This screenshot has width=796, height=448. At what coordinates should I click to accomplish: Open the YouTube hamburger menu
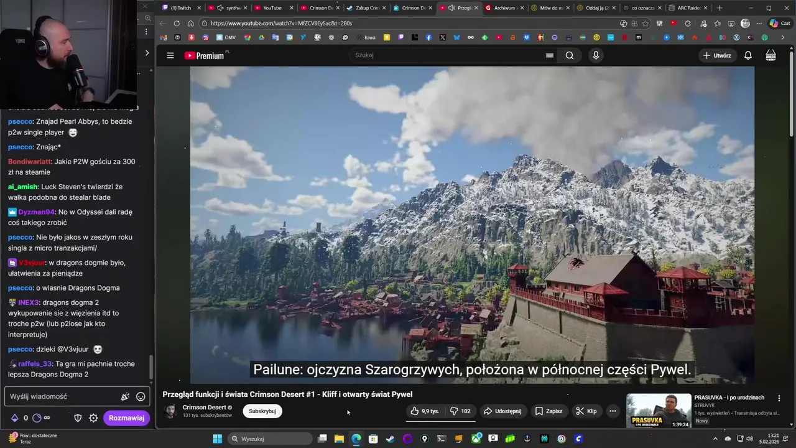coord(170,55)
